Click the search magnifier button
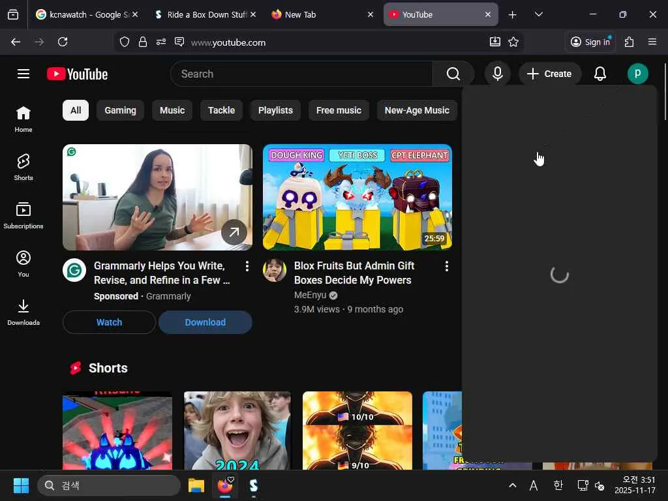The image size is (668, 501). pyautogui.click(x=453, y=74)
